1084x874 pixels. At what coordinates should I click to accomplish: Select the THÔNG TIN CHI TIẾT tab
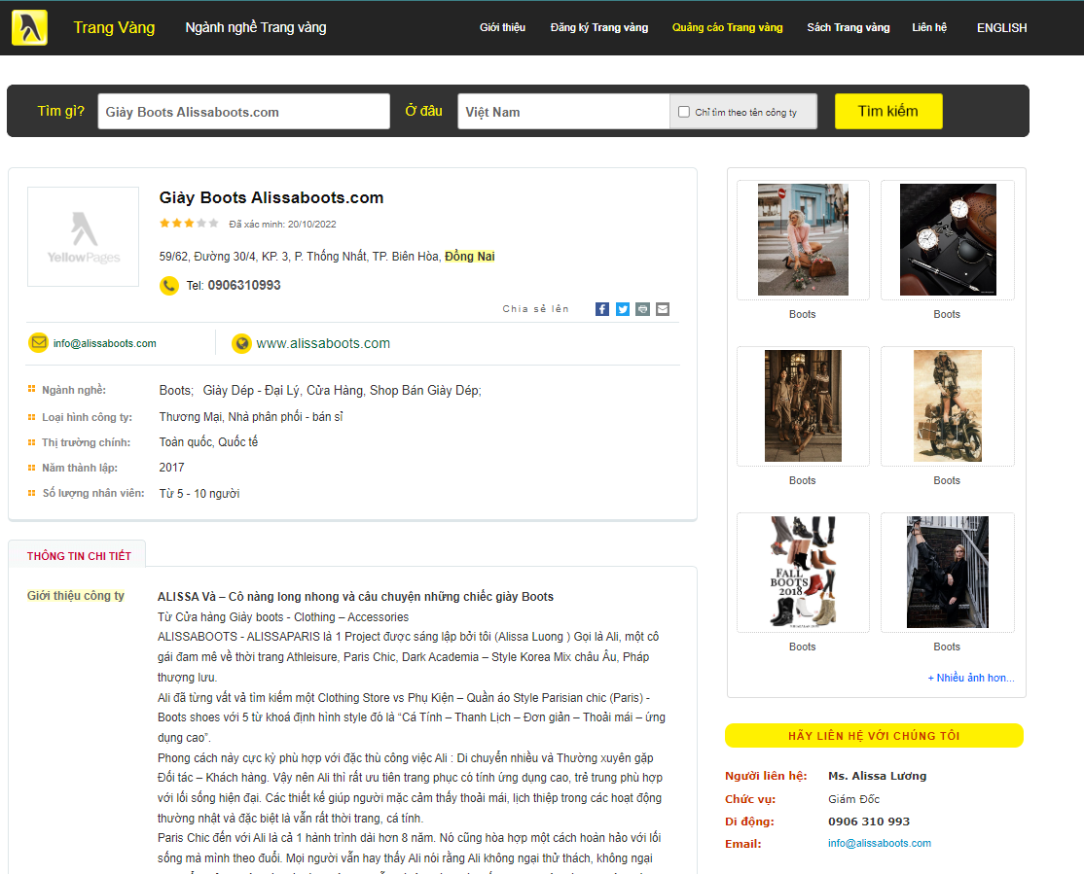[x=79, y=555]
